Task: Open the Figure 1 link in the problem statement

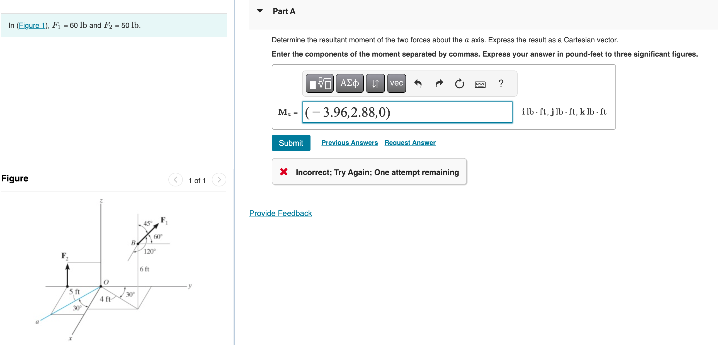Action: pyautogui.click(x=31, y=25)
